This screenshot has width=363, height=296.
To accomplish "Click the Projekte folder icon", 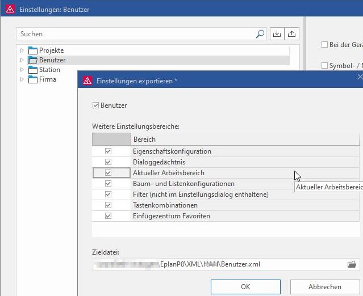I will 32,50.
